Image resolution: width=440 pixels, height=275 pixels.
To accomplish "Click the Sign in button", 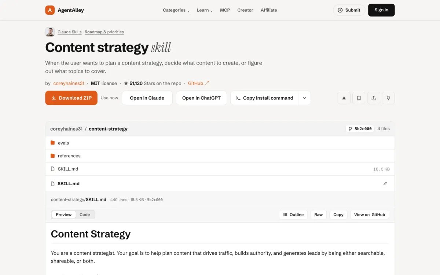I will click(x=381, y=10).
